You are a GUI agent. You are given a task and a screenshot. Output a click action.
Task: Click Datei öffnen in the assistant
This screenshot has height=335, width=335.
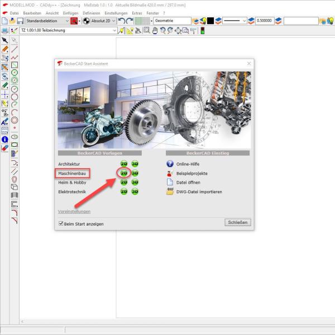[x=183, y=183]
